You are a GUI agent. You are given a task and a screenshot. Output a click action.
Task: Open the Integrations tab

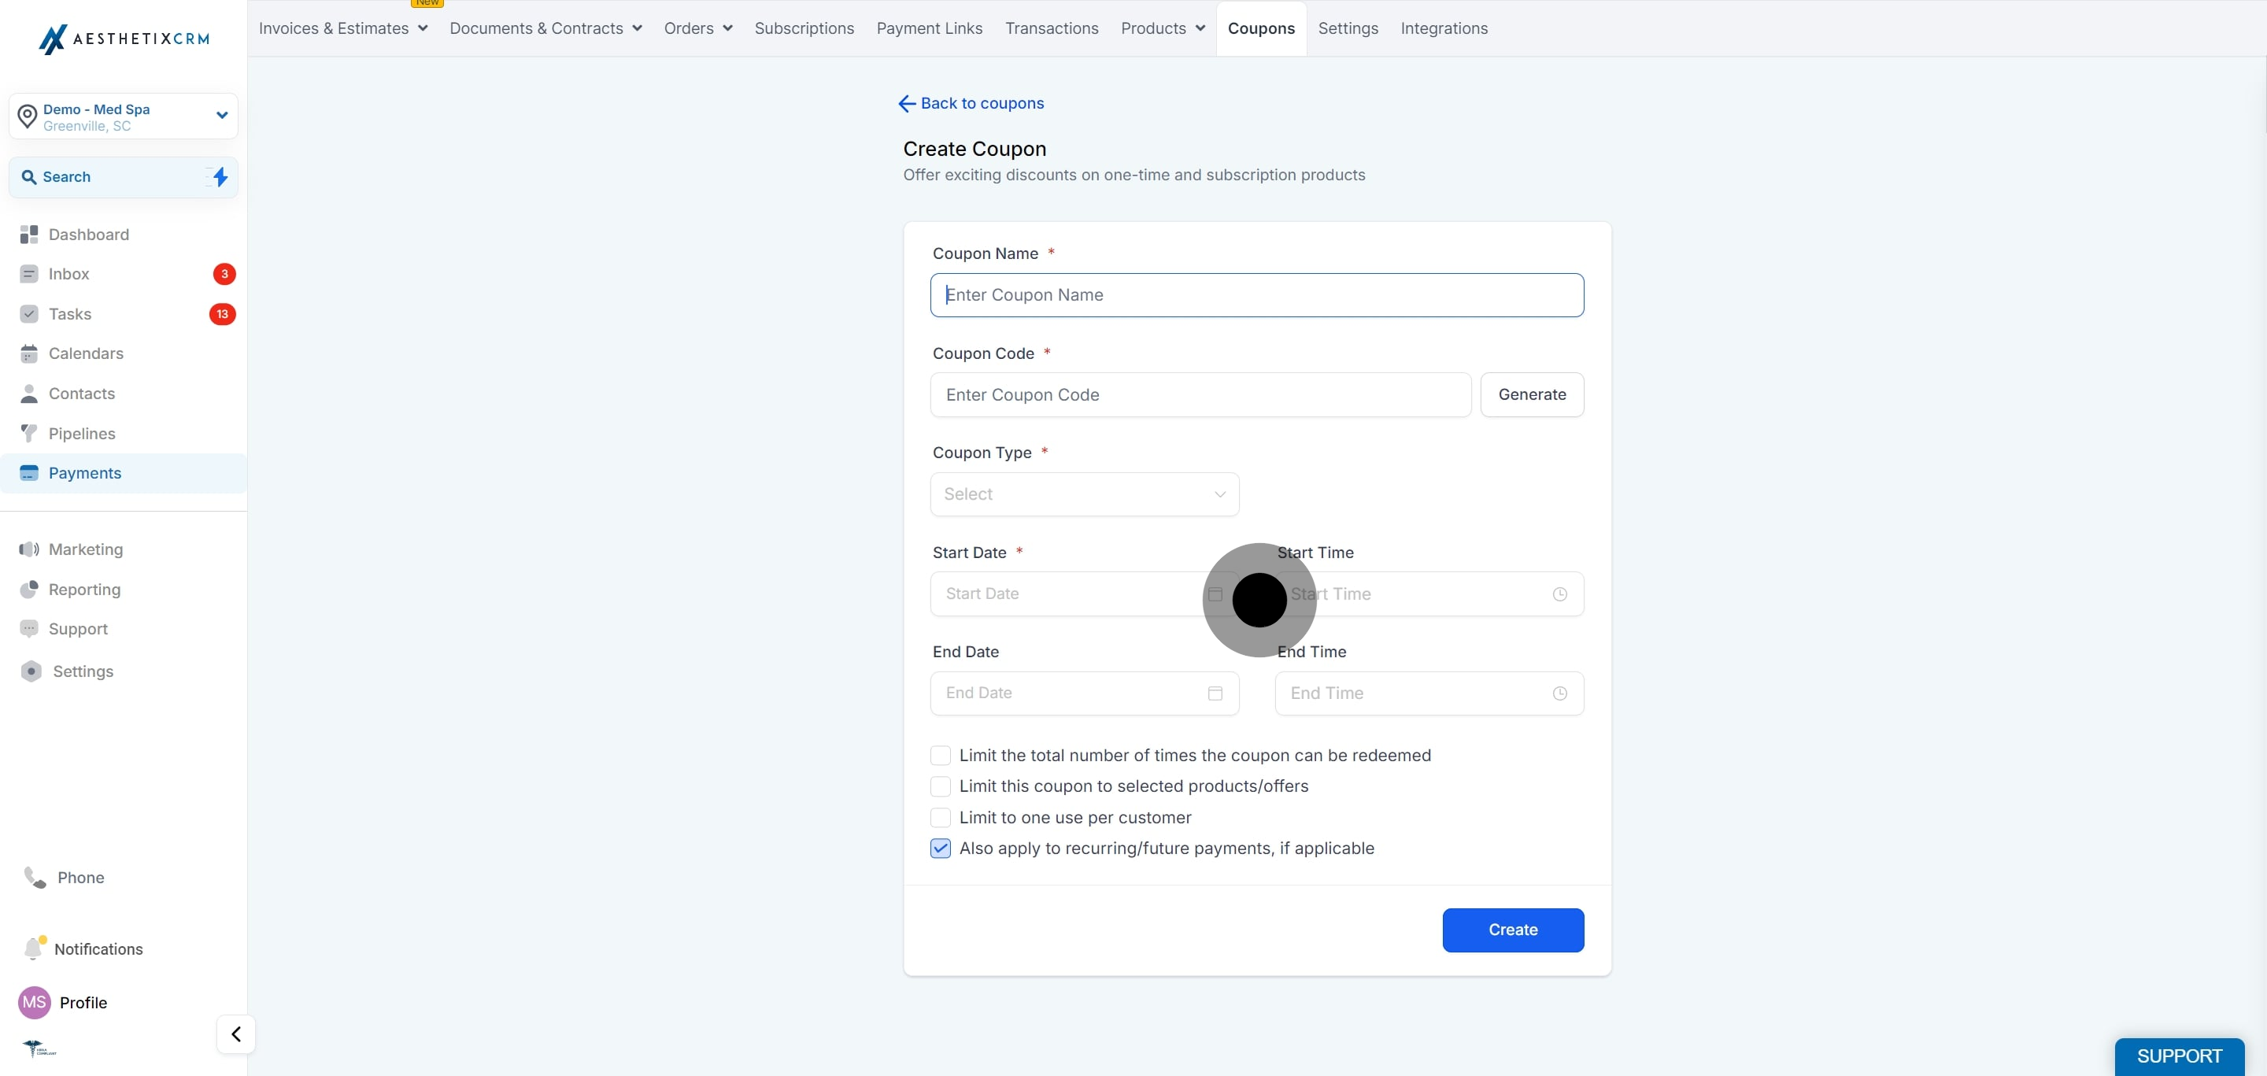click(x=1444, y=28)
